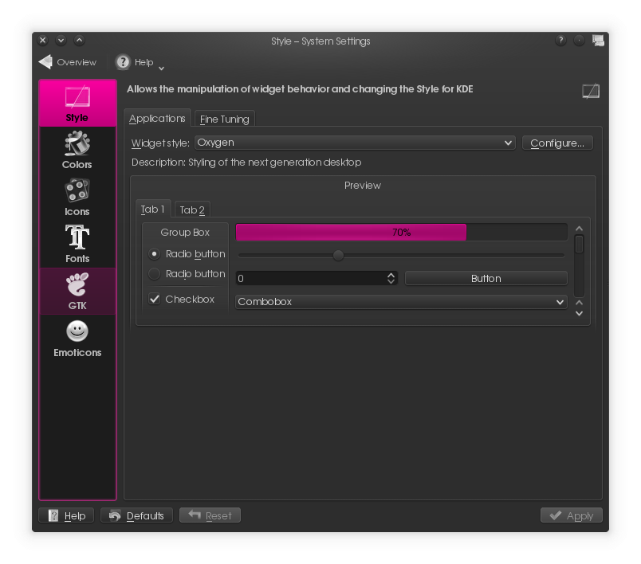
Task: Click the Description: Styling of next generation desktop text
Action: pos(246,163)
